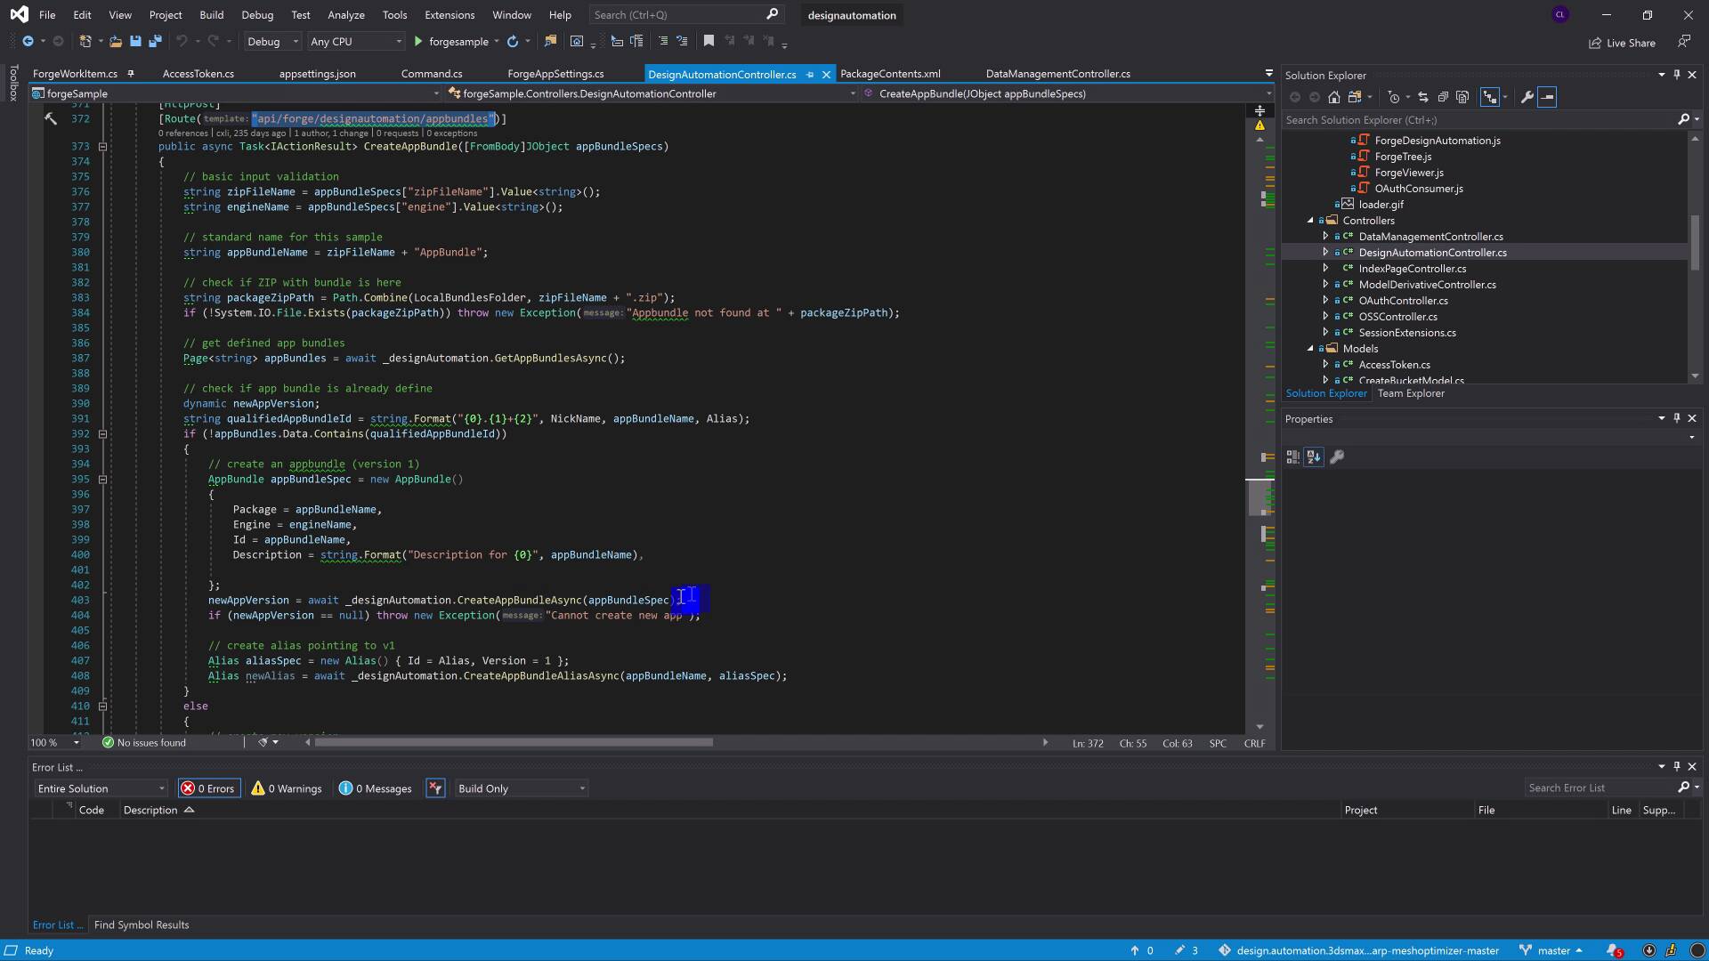Open Find in Files from the toolbar
This screenshot has width=1709, height=961.
(550, 41)
